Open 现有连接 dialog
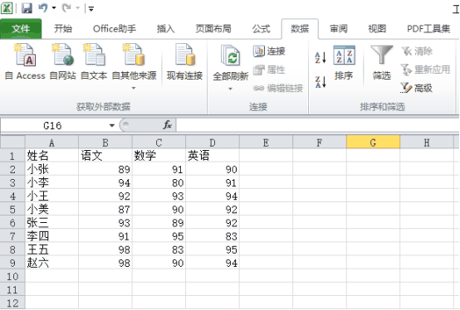Image resolution: width=460 pixels, height=310 pixels. pyautogui.click(x=184, y=62)
